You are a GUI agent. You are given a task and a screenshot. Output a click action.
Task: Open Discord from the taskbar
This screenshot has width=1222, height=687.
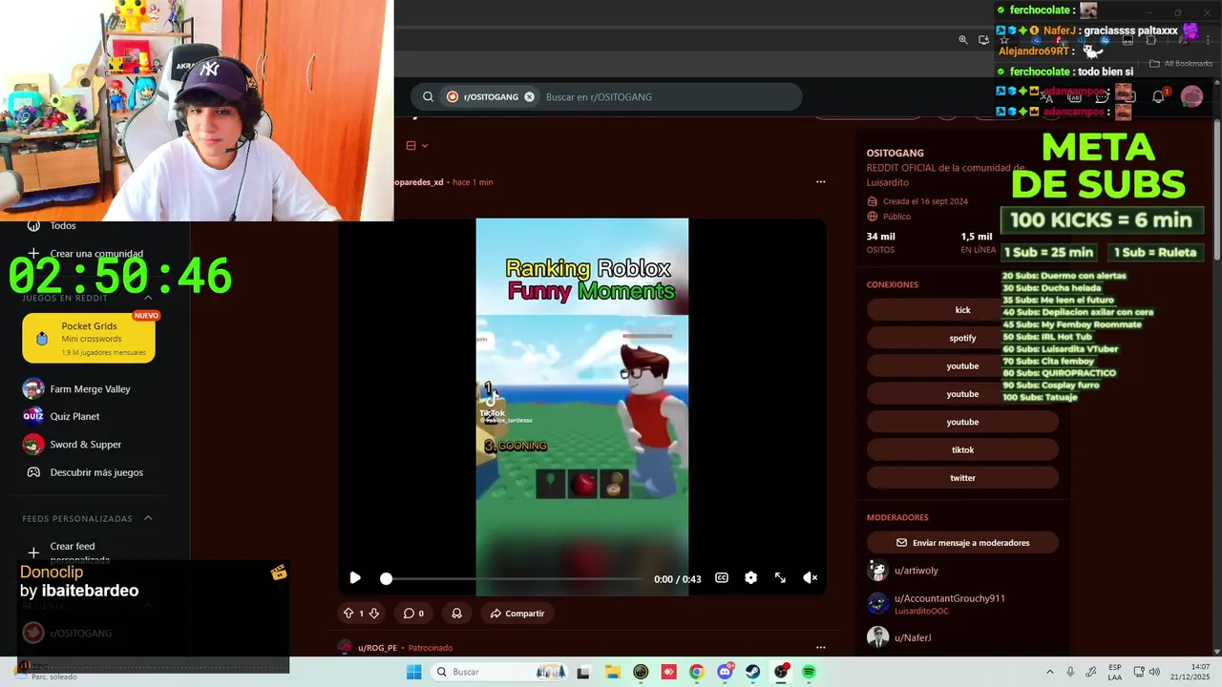(x=725, y=673)
